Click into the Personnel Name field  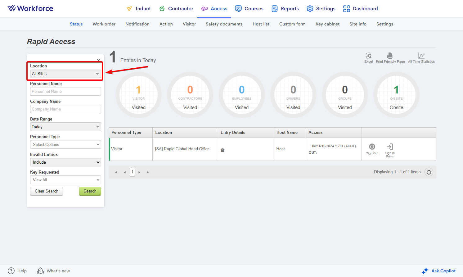[x=65, y=92]
